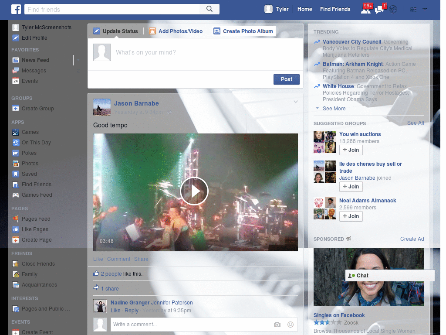Join the Neal Adams Almanack group
The width and height of the screenshot is (446, 335).
click(x=351, y=216)
